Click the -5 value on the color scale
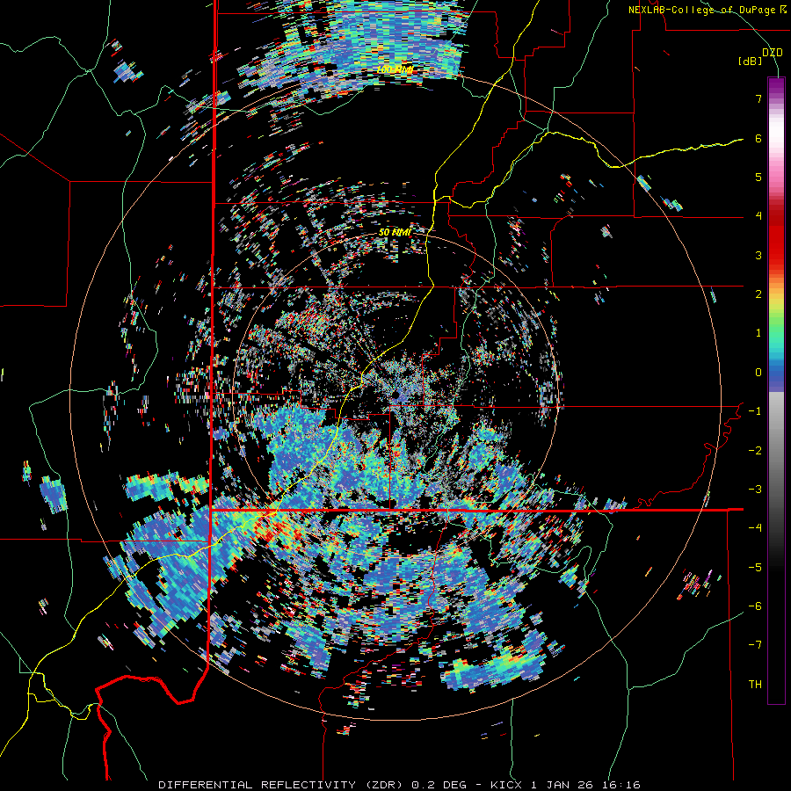The width and height of the screenshot is (791, 791). click(x=755, y=567)
